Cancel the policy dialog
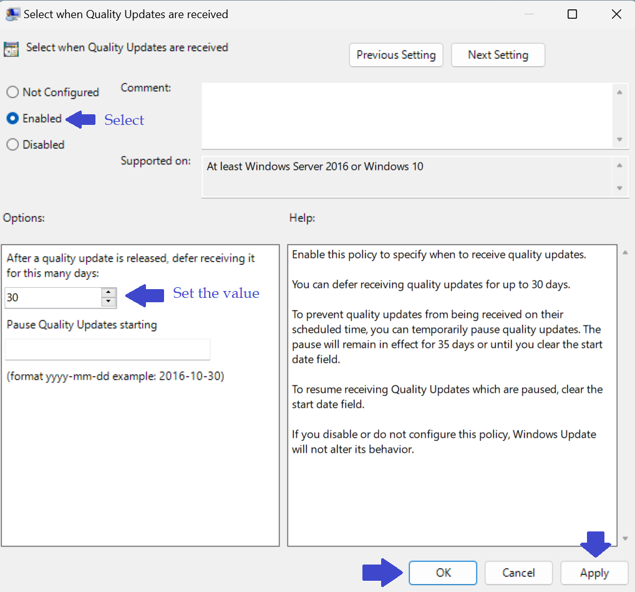Viewport: 635px width, 592px height. point(518,573)
